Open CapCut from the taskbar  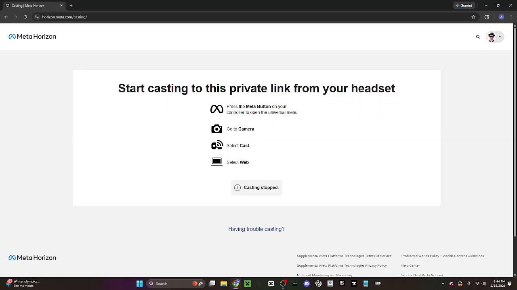coord(271,284)
